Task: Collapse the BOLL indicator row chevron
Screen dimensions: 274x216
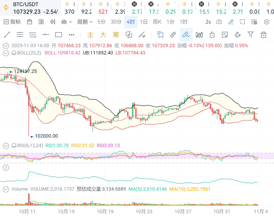Action: pos(6,53)
